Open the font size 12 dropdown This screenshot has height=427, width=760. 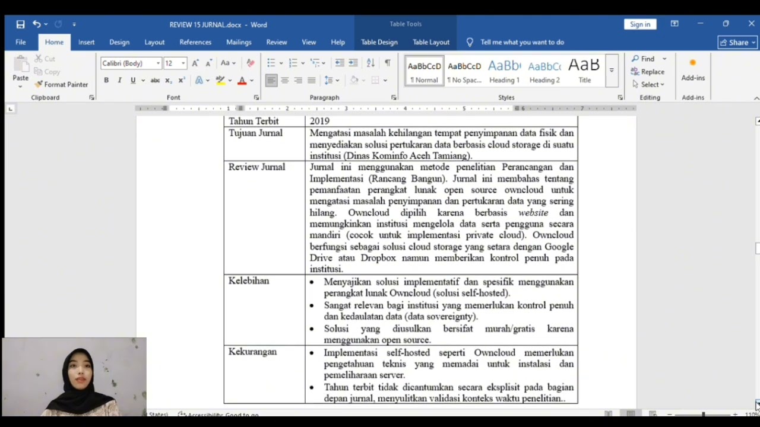183,63
